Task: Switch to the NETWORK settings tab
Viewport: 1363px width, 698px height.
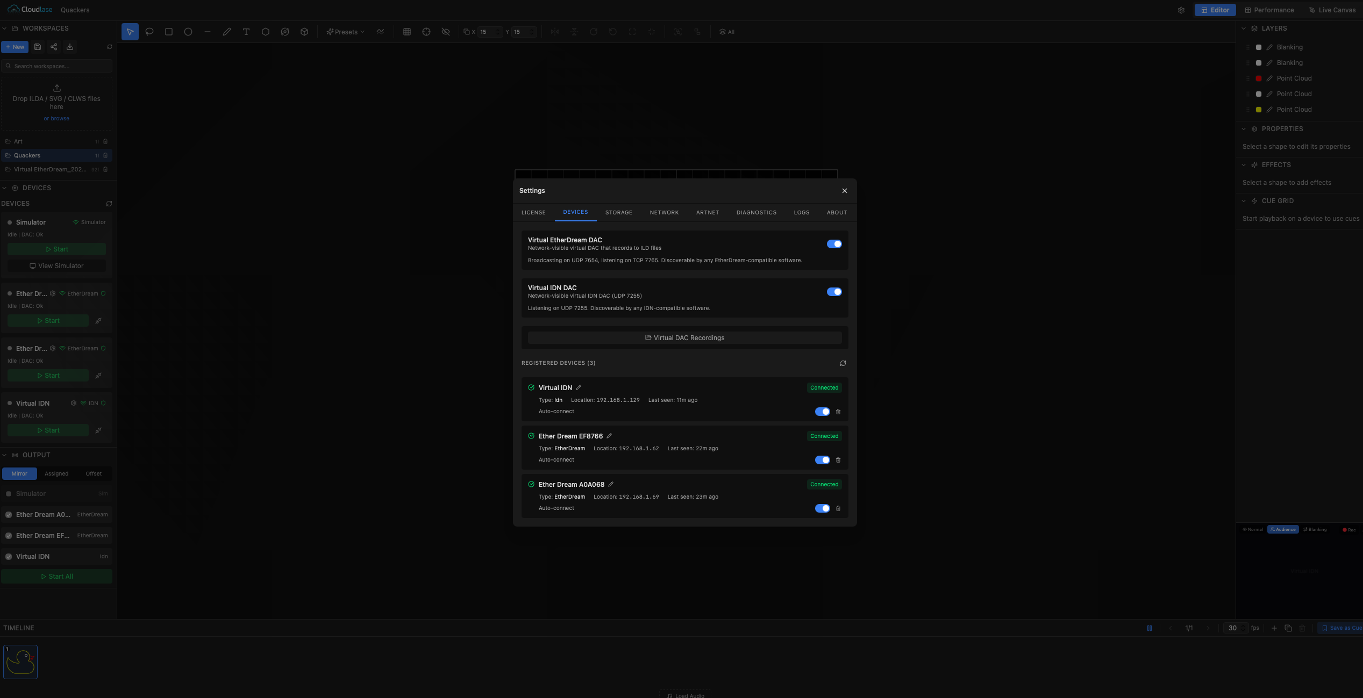Action: (x=664, y=212)
